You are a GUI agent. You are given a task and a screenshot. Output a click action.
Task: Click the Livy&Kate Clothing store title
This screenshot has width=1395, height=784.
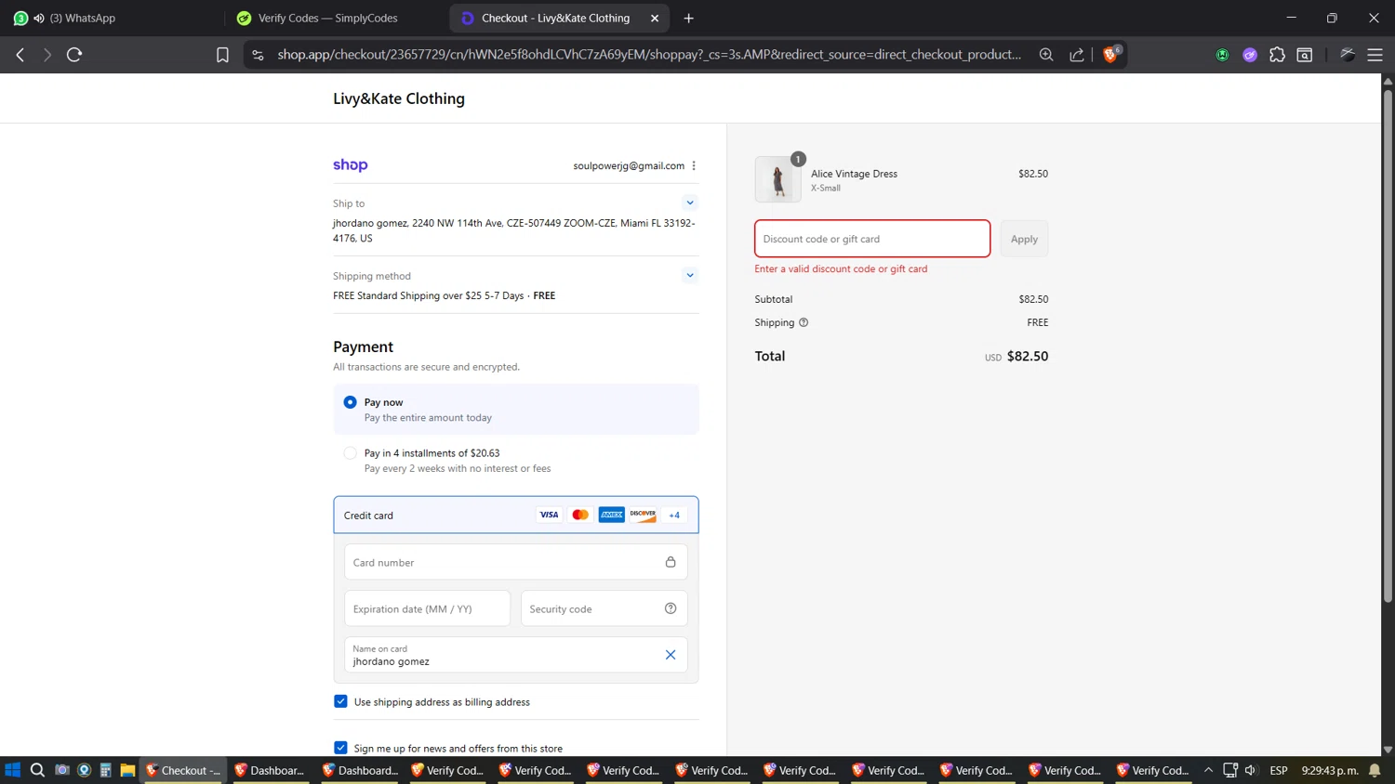(x=399, y=98)
